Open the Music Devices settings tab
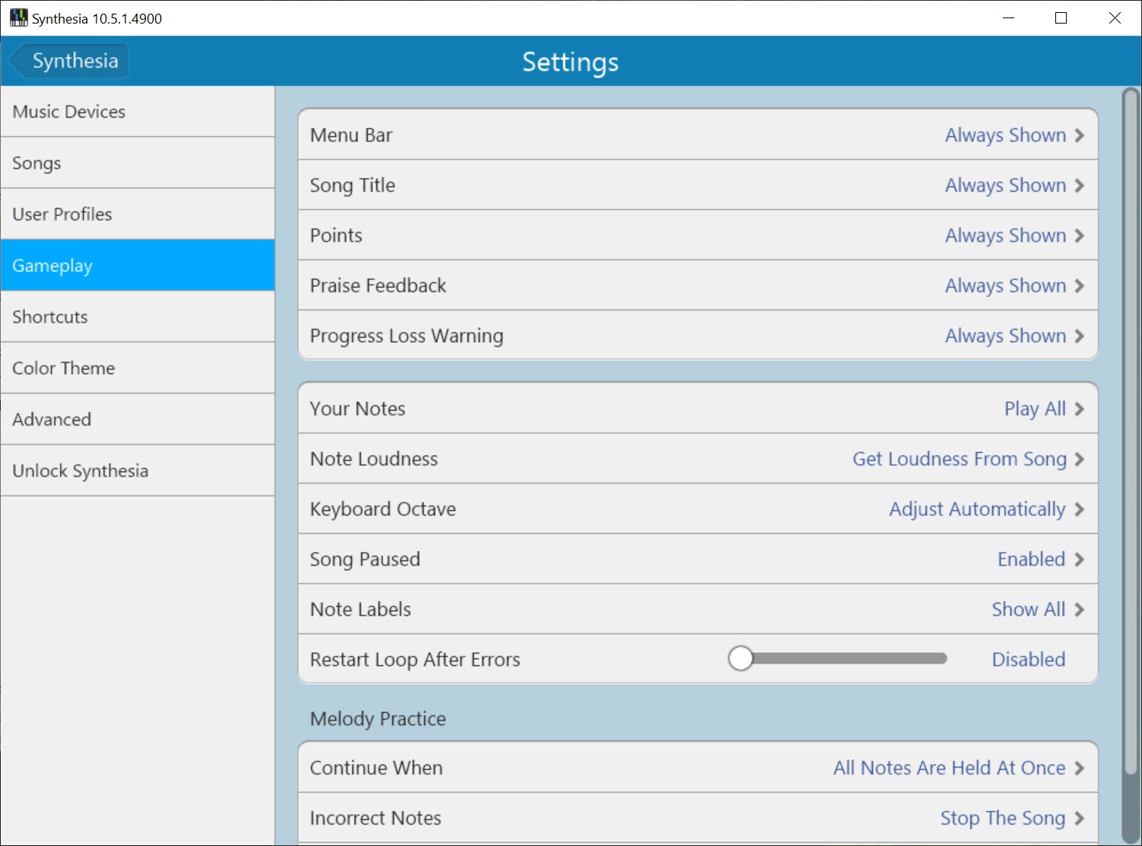This screenshot has width=1142, height=846. pos(138,112)
